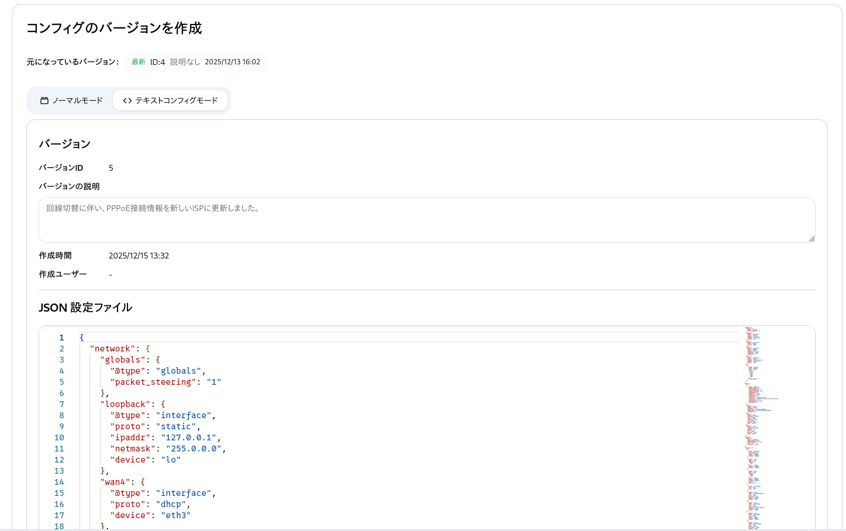Click the textarea resize handle at its corner
The image size is (846, 531).
pyautogui.click(x=812, y=237)
